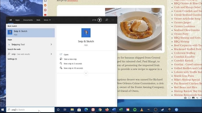
Task: Open Crawfish Etouffee recipe link
Action: coord(184,57)
